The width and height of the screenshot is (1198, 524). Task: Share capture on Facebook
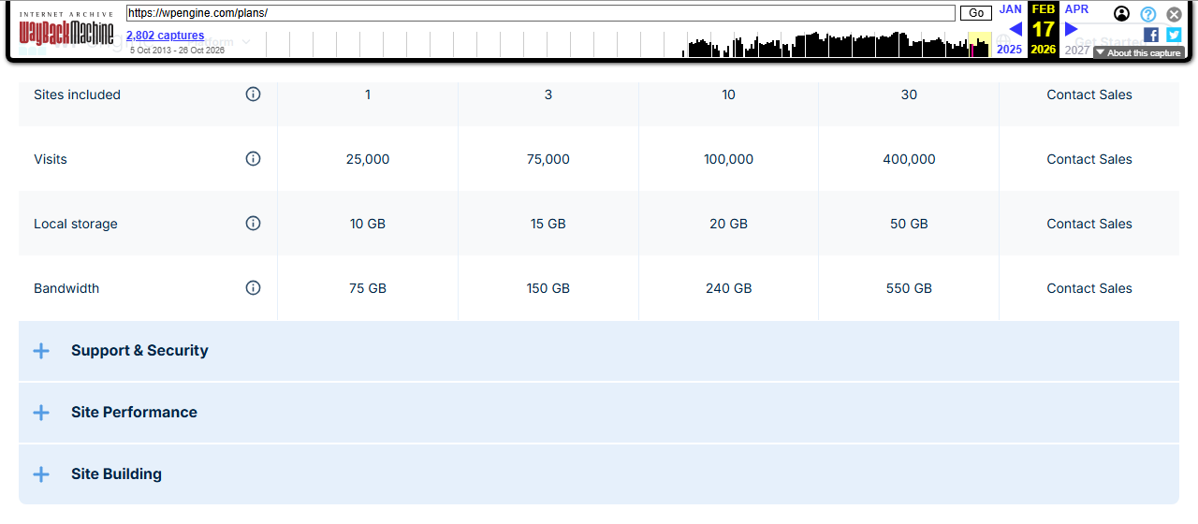point(1151,35)
